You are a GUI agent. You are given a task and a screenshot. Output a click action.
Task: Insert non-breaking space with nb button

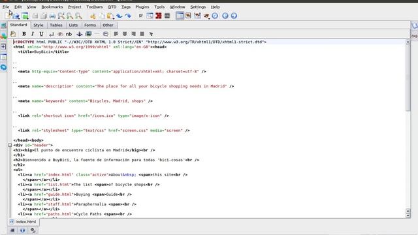point(69,34)
